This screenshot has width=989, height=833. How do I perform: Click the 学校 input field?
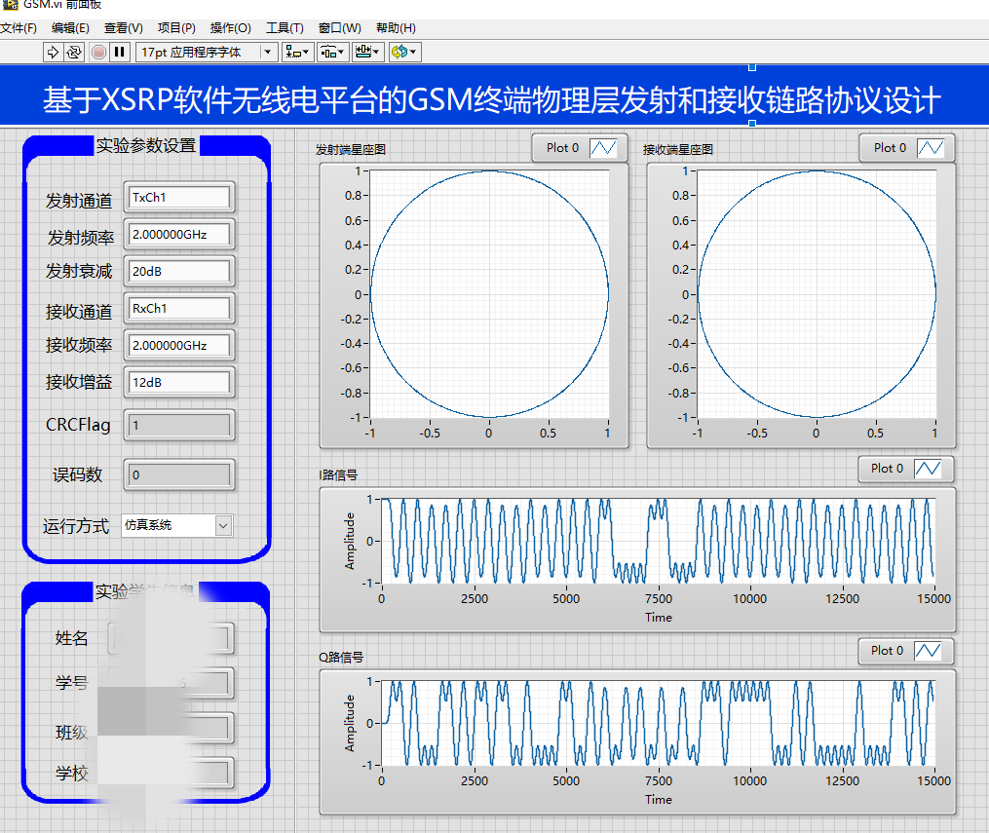pyautogui.click(x=171, y=774)
